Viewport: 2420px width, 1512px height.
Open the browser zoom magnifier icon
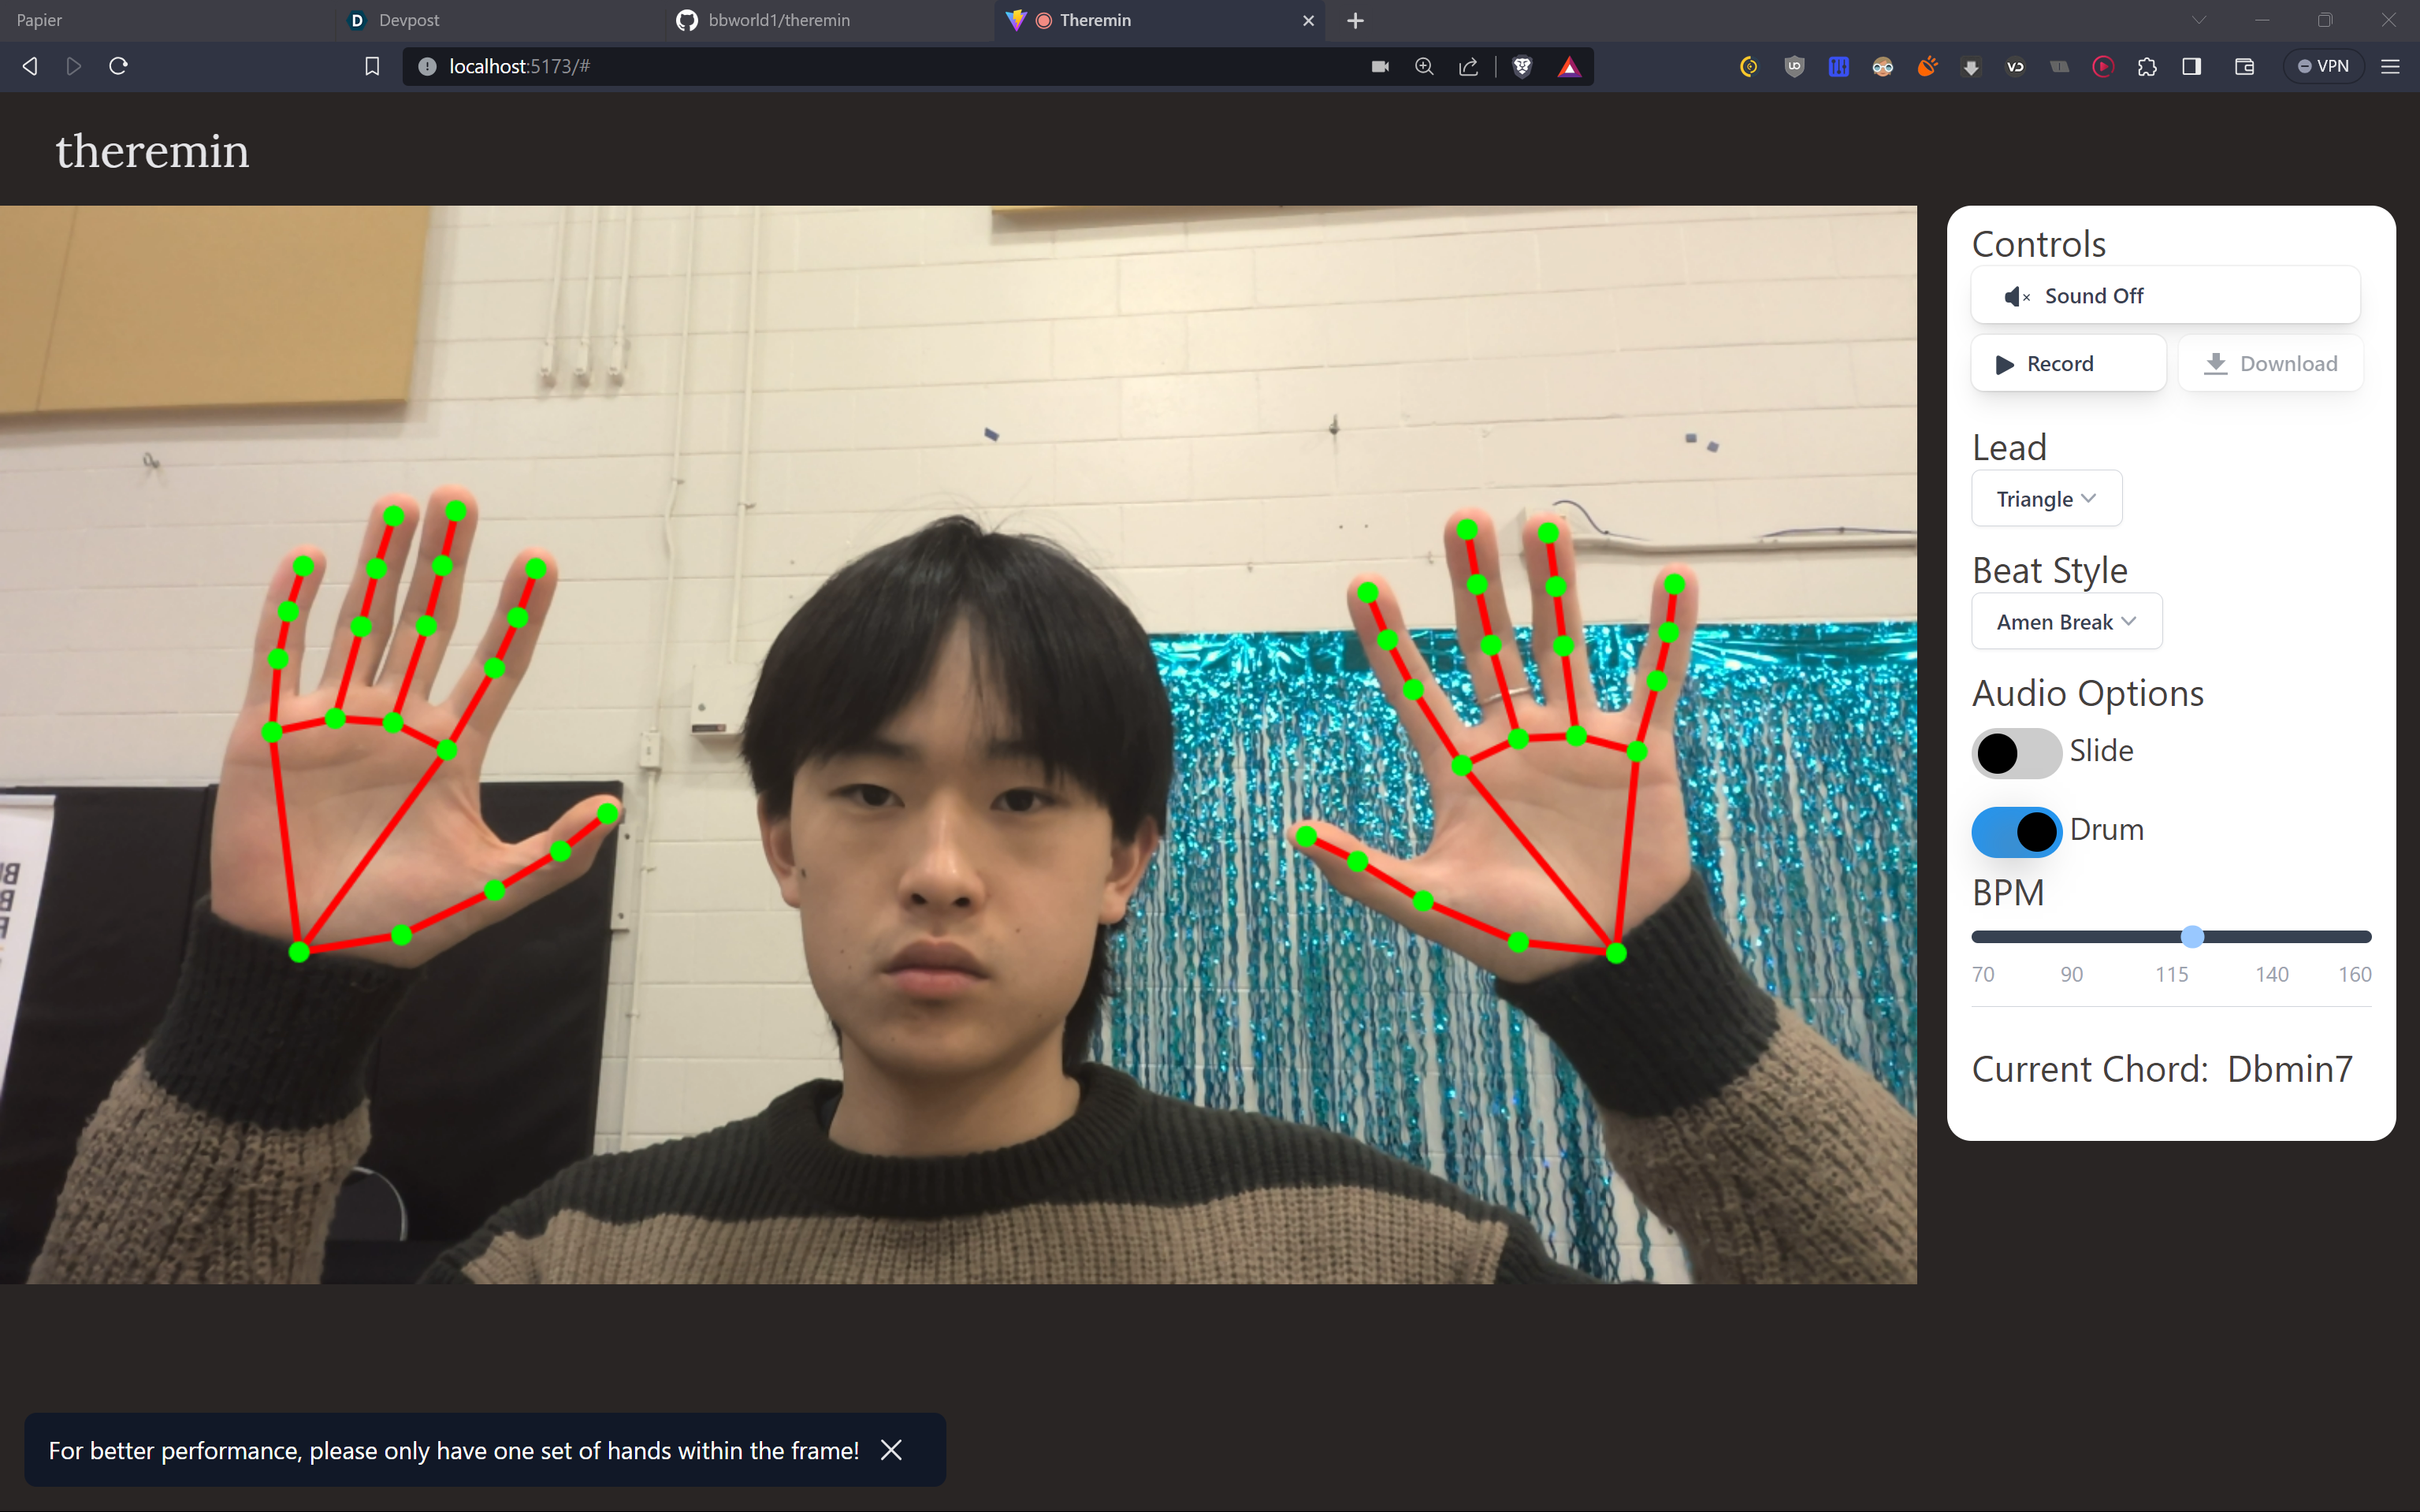pos(1424,66)
